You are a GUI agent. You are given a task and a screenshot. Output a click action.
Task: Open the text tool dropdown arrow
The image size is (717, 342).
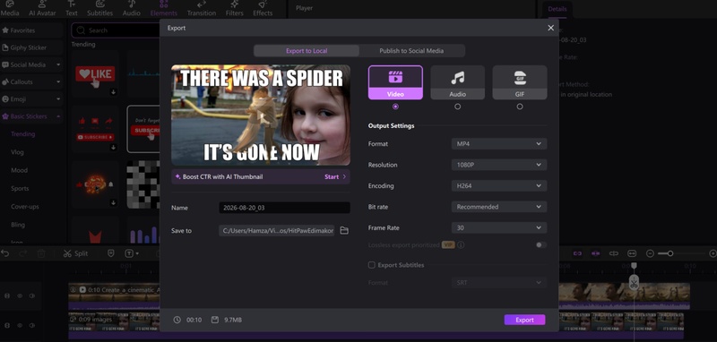(x=137, y=254)
